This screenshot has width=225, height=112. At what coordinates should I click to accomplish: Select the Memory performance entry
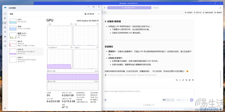coord(26,28)
